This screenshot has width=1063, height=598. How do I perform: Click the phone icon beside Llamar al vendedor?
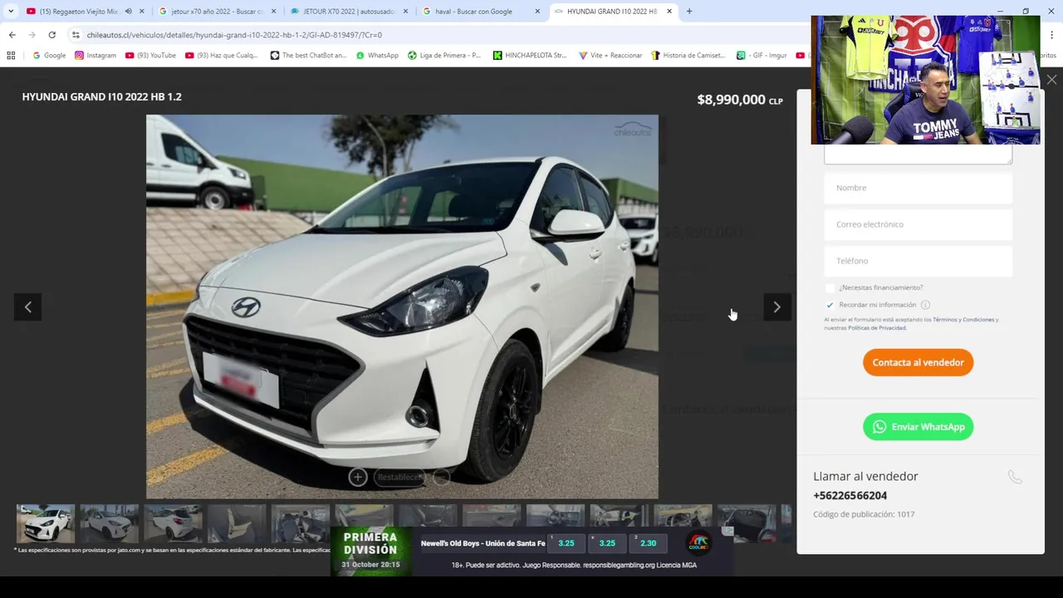pyautogui.click(x=1015, y=477)
